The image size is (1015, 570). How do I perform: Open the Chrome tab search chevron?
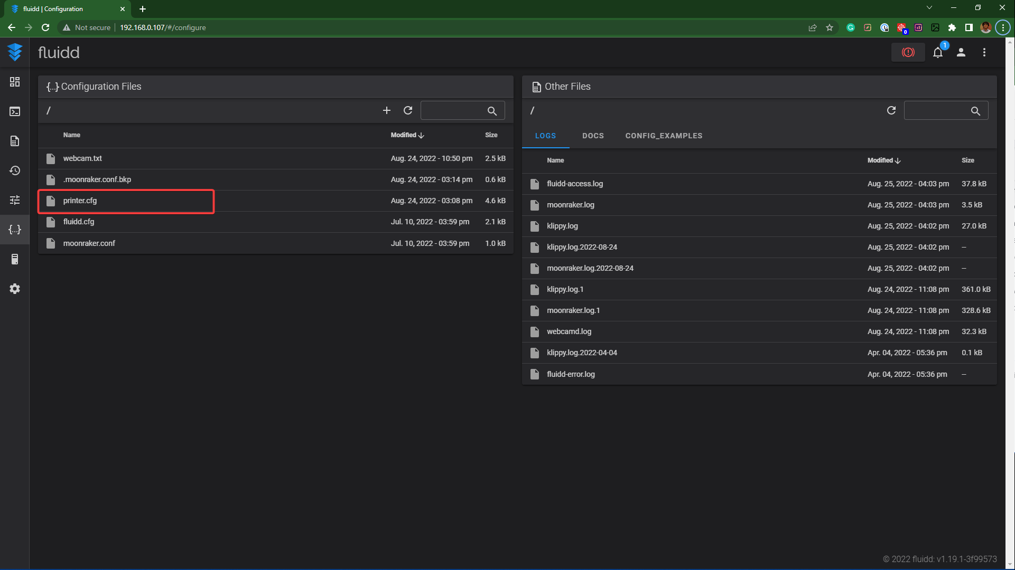tap(929, 8)
